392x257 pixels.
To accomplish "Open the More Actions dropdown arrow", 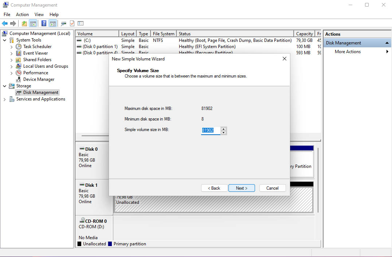I will (x=387, y=51).
